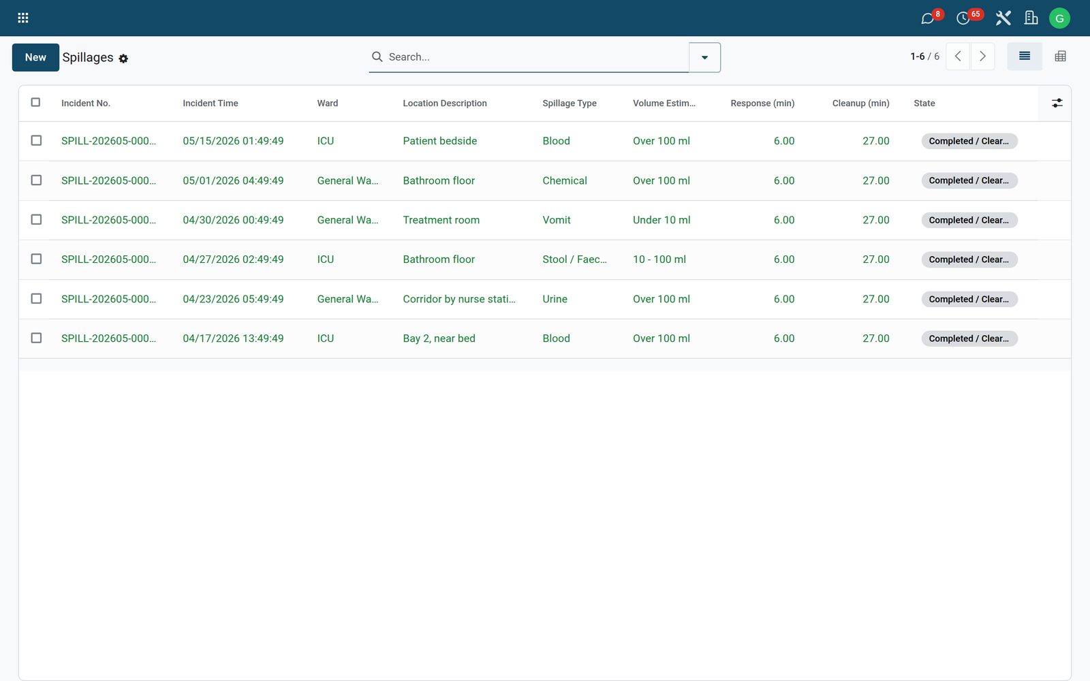The width and height of the screenshot is (1090, 681).
Task: Tick the select-all header checkbox
Action: click(x=36, y=102)
